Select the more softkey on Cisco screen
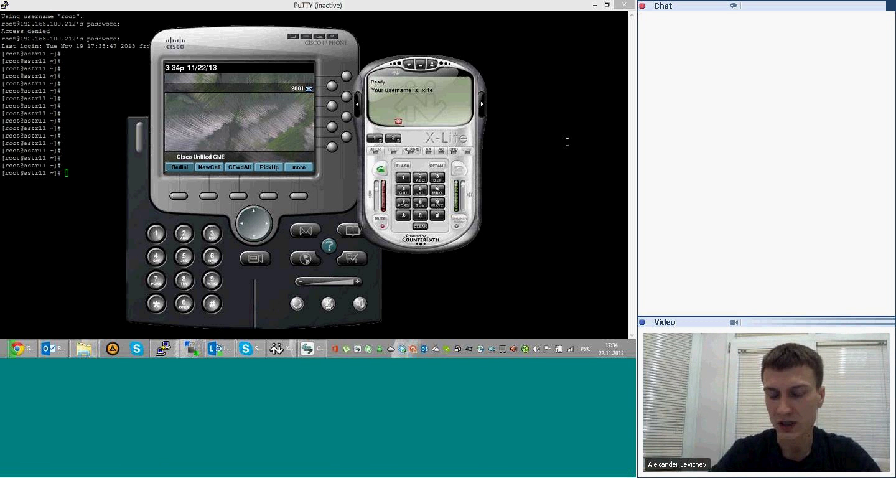 click(299, 167)
